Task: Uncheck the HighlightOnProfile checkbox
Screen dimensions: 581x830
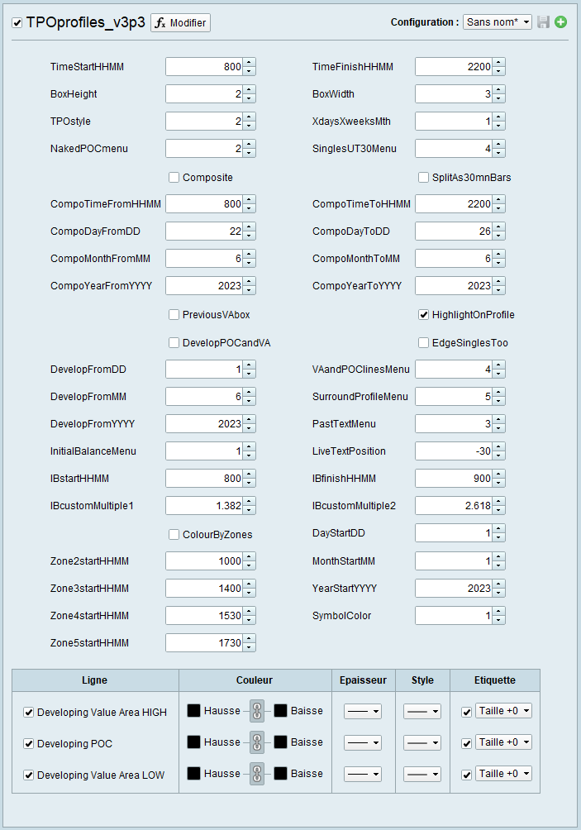Action: [x=423, y=314]
